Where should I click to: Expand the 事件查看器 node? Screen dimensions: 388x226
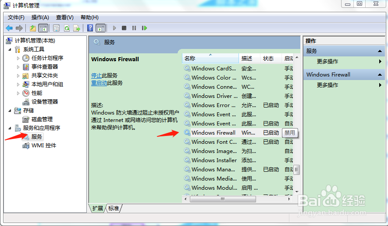(x=18, y=67)
